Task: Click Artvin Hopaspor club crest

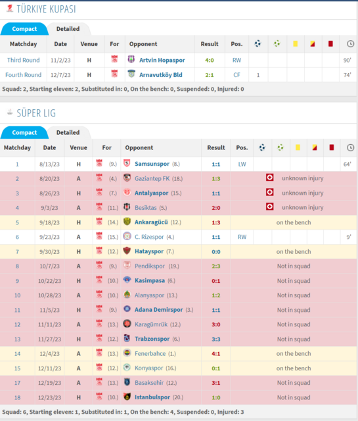Action: tap(131, 59)
